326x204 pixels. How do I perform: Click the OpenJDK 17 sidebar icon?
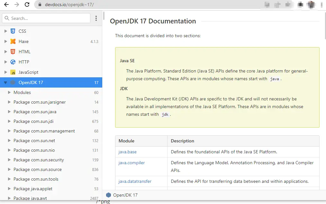tap(13, 82)
